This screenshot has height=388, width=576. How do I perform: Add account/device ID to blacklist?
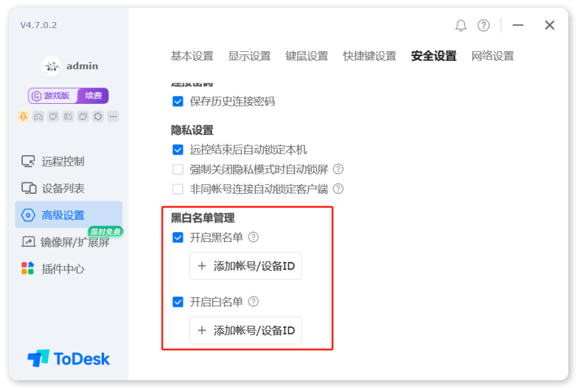(245, 266)
